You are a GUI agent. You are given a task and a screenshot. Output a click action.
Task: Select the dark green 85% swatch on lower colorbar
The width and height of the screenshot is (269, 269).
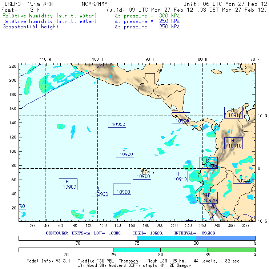tap(231, 250)
